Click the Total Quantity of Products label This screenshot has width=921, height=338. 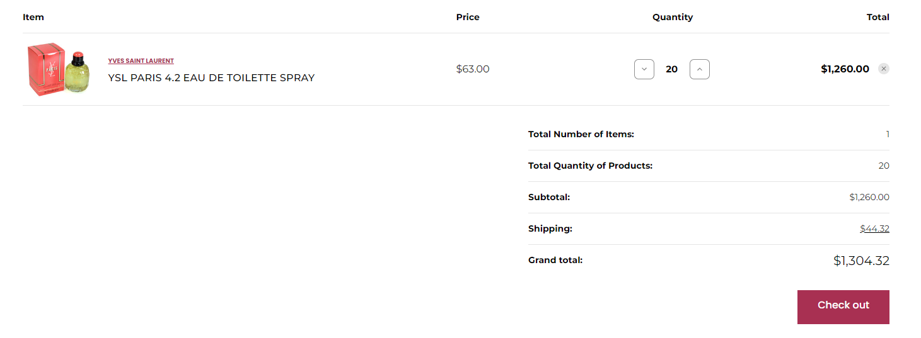[x=590, y=166]
